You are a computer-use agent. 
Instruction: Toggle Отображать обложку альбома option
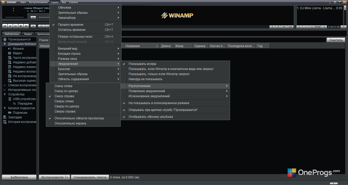point(175,117)
